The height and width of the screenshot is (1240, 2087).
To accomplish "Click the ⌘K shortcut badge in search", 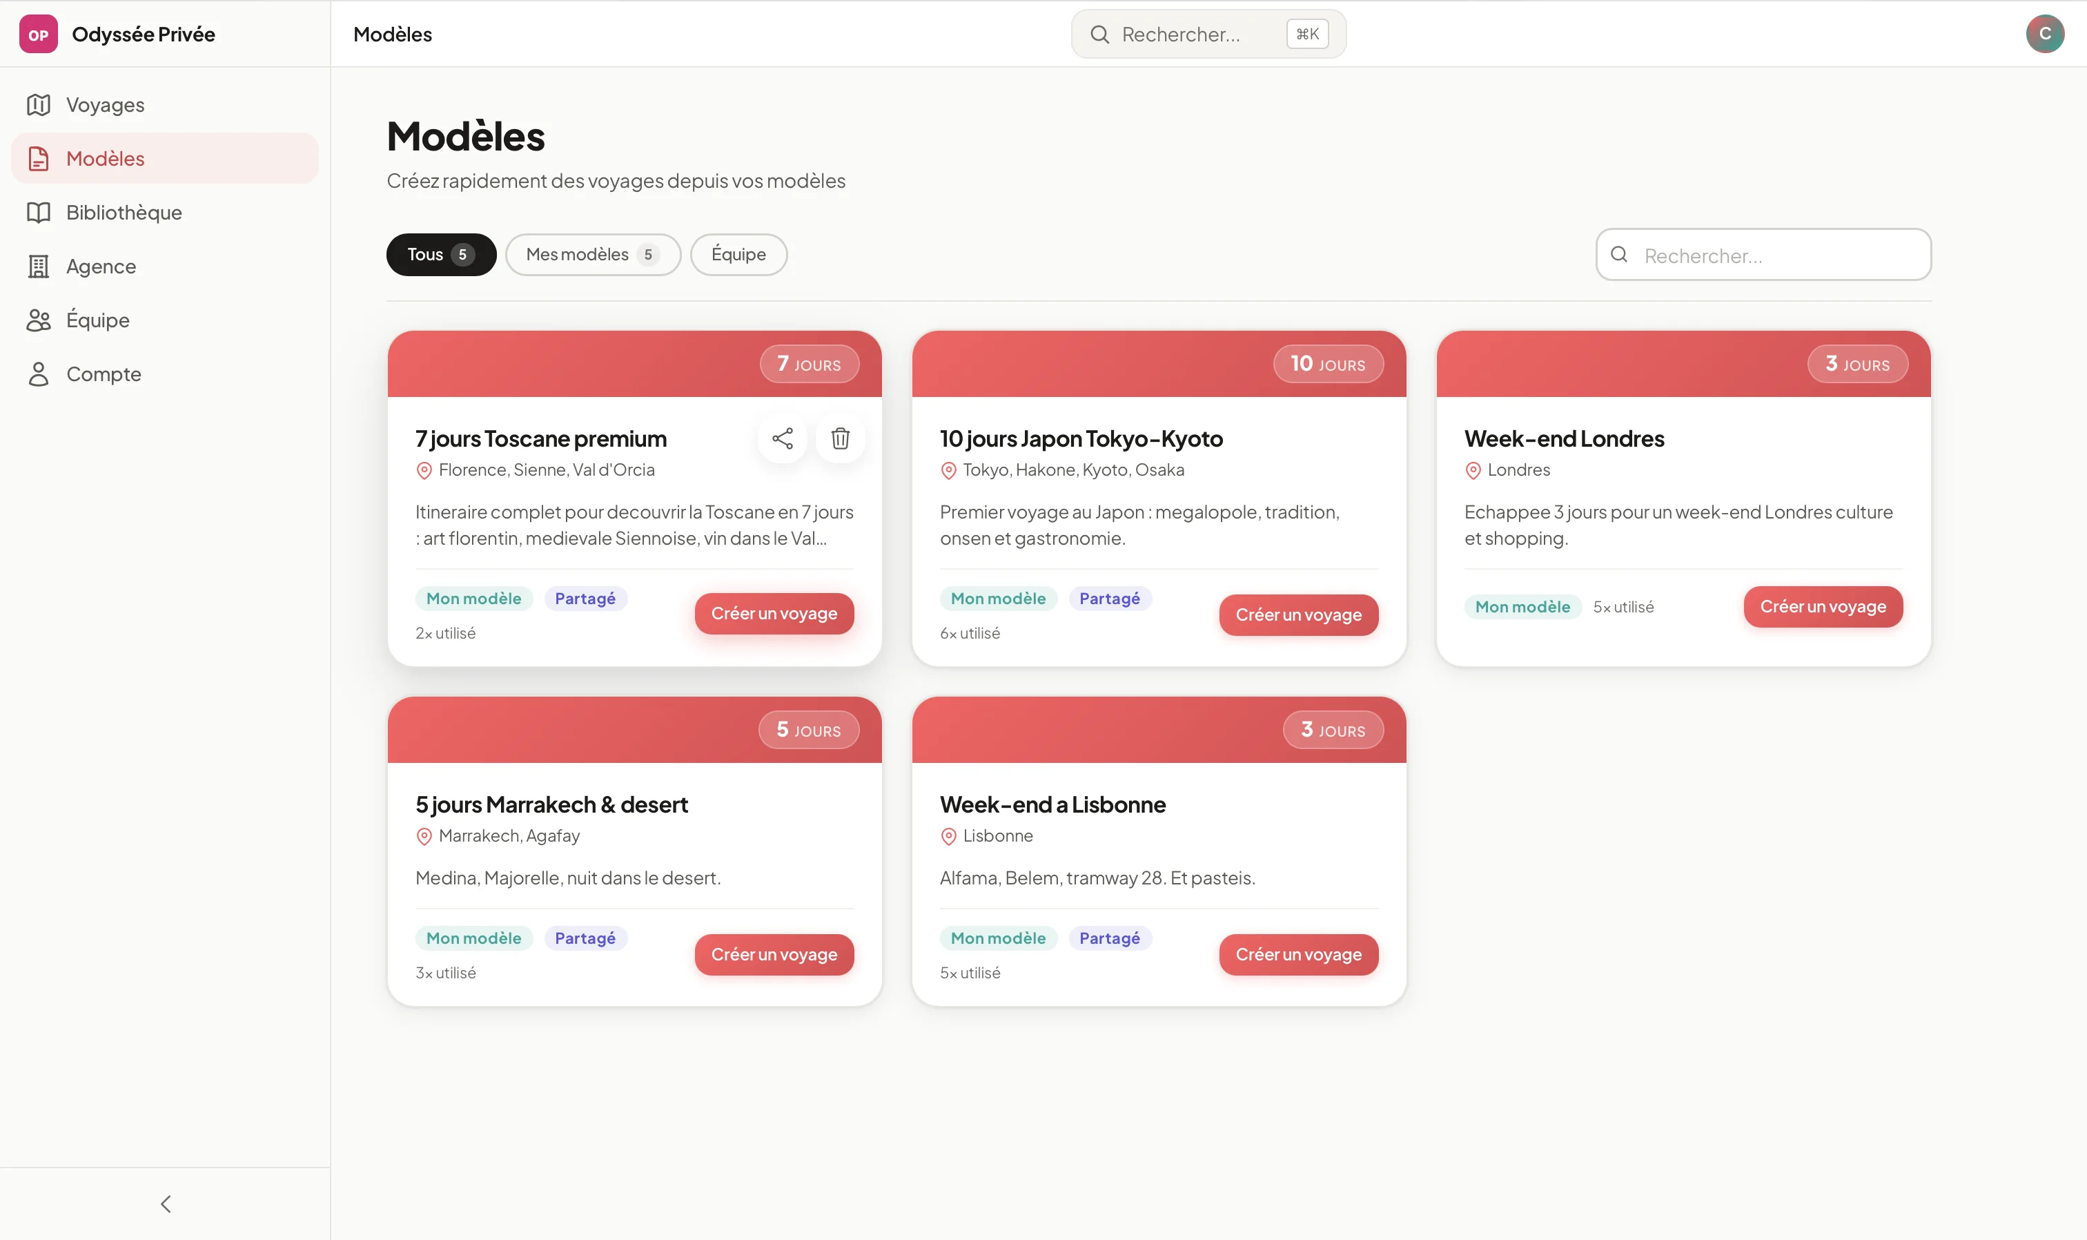I will click(1305, 35).
